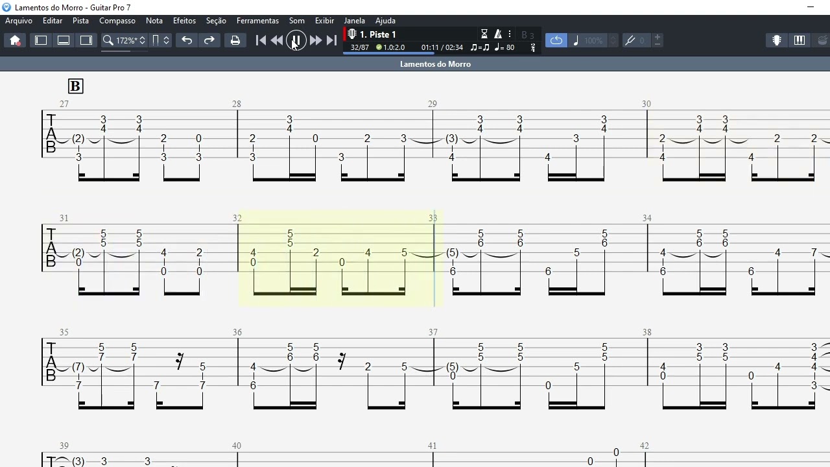Jump to the first bar
The height and width of the screenshot is (467, 830).
[x=261, y=40]
